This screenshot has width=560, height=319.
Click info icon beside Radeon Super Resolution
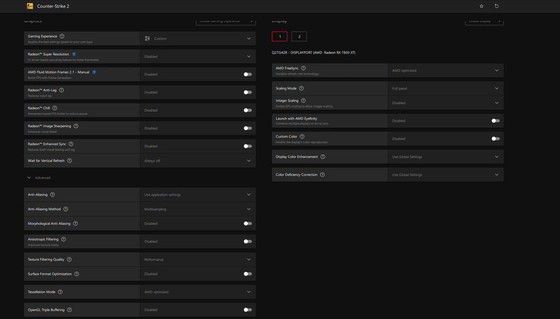click(x=74, y=54)
